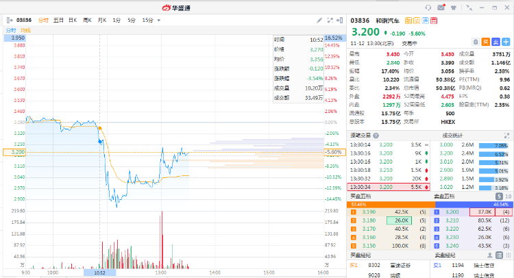The width and height of the screenshot is (514, 278).
Task: Click the 卖盘五档 header
Action: pos(444,197)
